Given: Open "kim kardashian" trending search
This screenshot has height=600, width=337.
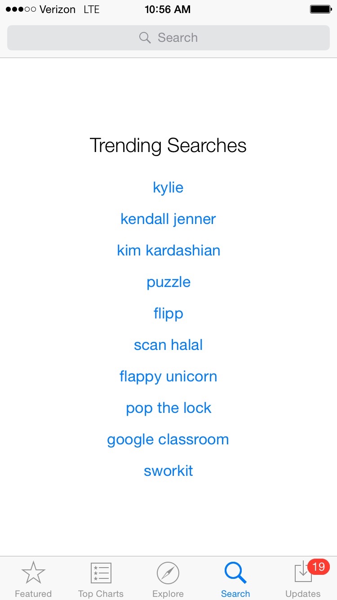Looking at the screenshot, I should pos(168,251).
